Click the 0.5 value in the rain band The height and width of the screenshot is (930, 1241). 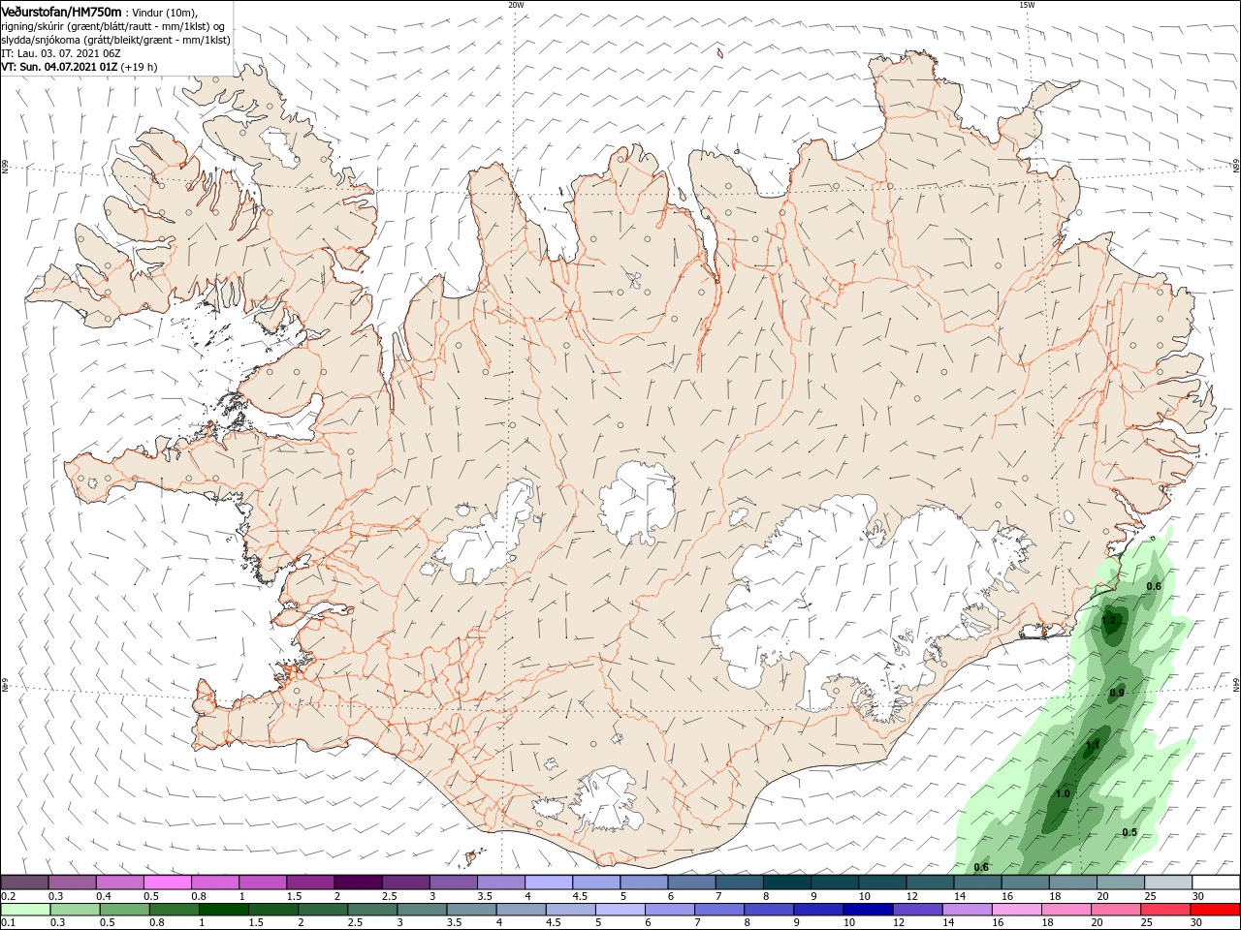(1130, 832)
